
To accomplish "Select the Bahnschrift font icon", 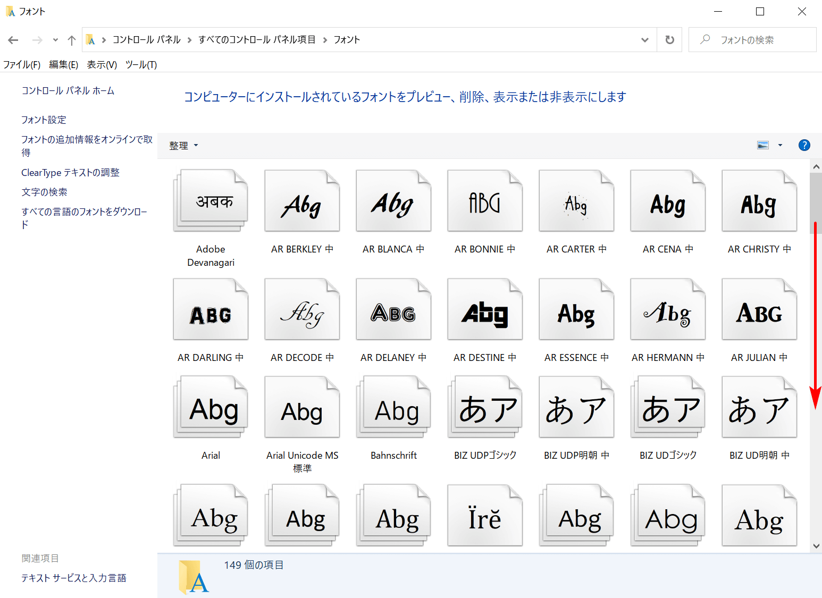I will pyautogui.click(x=393, y=407).
